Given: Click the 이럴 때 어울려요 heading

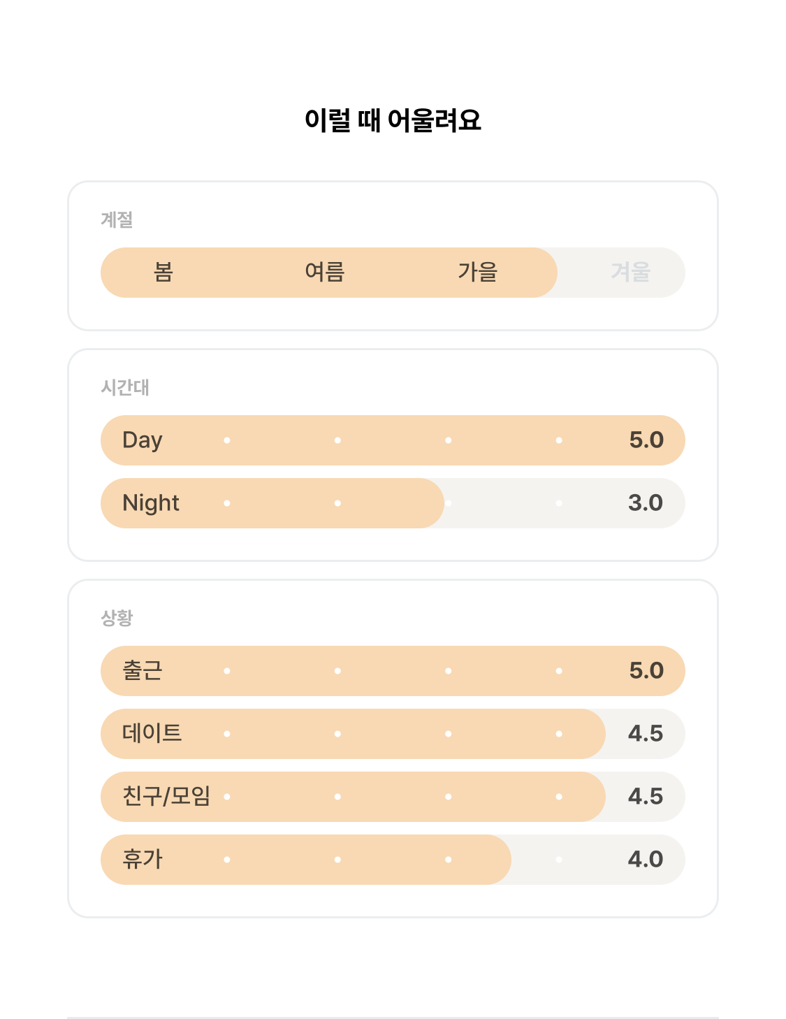Looking at the screenshot, I should [x=393, y=120].
